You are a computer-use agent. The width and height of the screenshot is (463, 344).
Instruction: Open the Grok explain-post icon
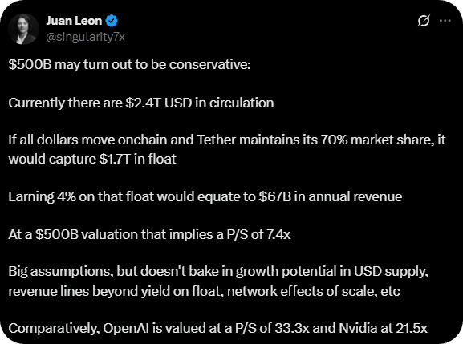[x=424, y=21]
